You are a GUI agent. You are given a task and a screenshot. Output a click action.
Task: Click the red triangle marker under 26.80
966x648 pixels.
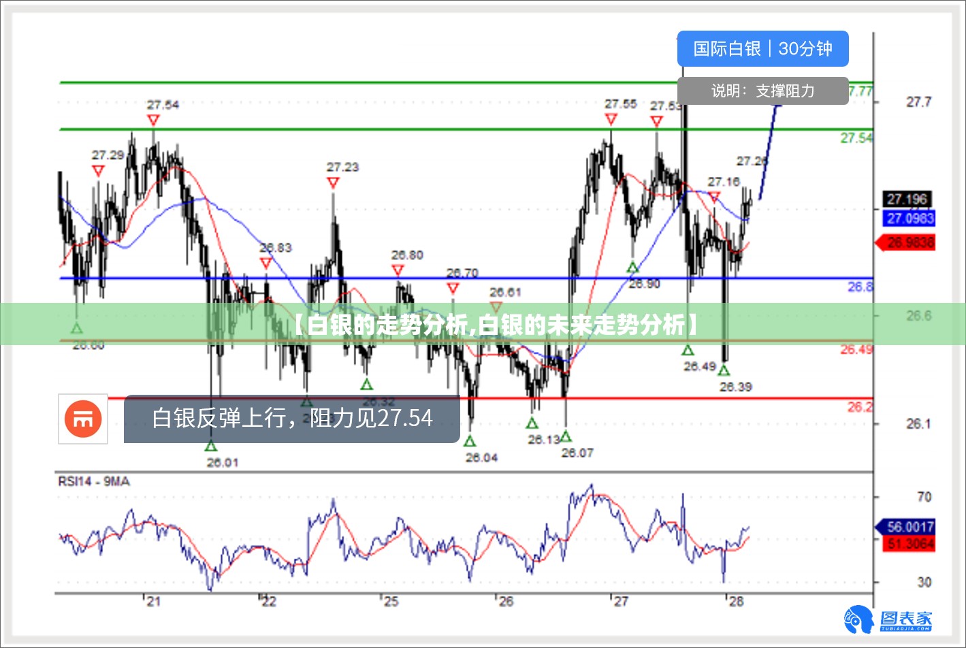(398, 270)
